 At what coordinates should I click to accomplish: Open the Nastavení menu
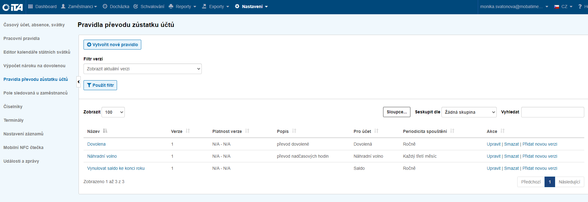click(251, 7)
